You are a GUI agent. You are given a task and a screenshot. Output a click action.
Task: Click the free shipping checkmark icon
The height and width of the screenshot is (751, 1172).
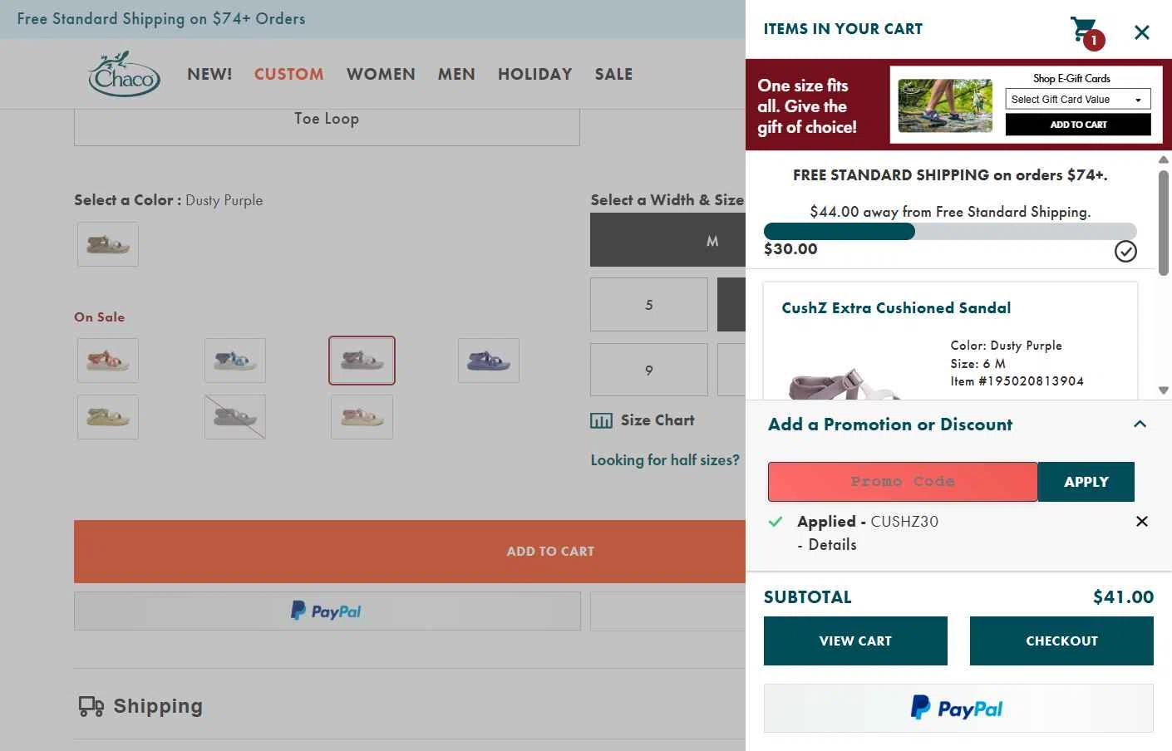pos(1125,251)
